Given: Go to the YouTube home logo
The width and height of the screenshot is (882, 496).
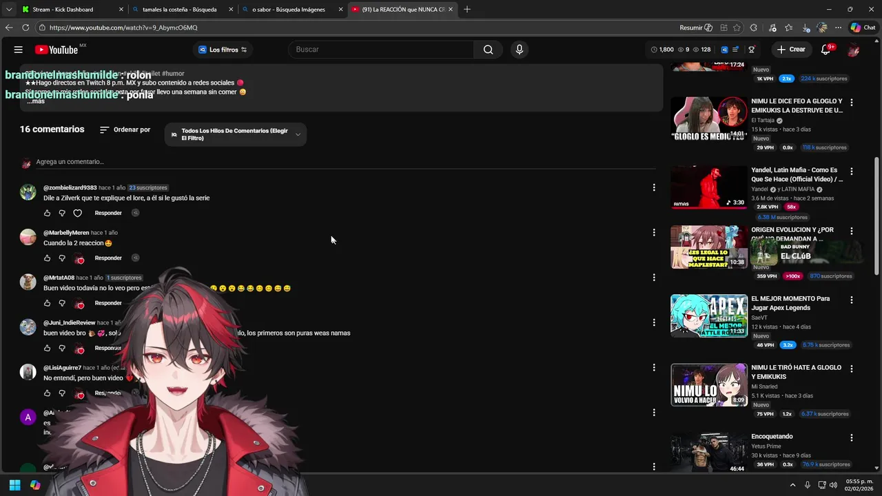Looking at the screenshot, I should (57, 50).
